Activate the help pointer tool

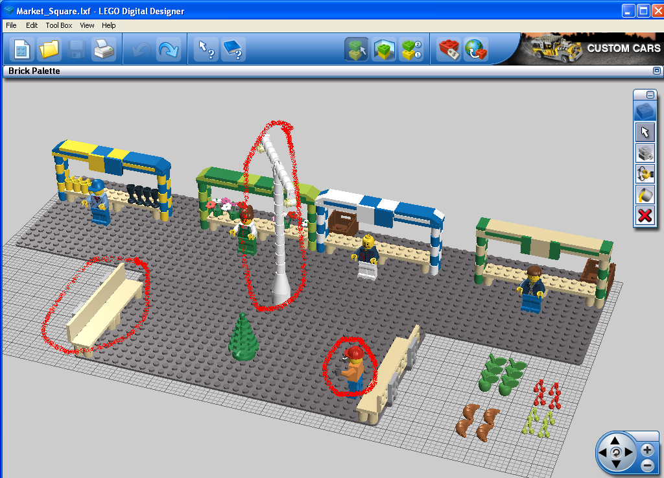pyautogui.click(x=206, y=49)
